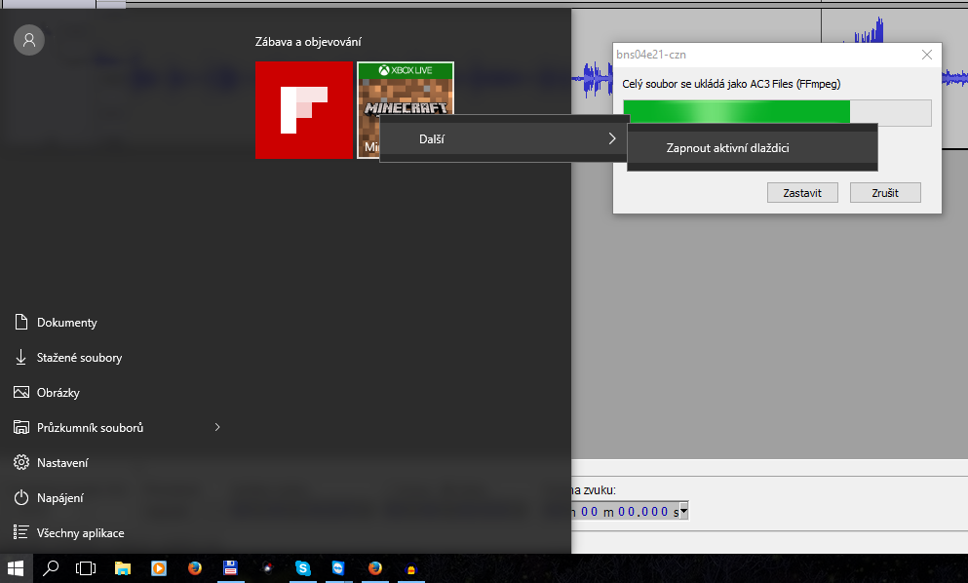Viewport: 968px width, 583px height.
Task: Switch to TeamViewer on taskbar
Action: (338, 568)
